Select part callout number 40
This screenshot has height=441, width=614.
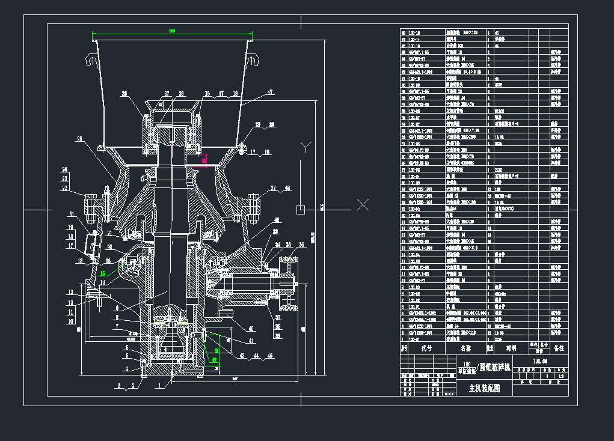251,328
